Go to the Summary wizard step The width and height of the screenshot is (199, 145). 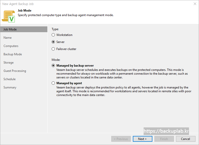pos(10,87)
